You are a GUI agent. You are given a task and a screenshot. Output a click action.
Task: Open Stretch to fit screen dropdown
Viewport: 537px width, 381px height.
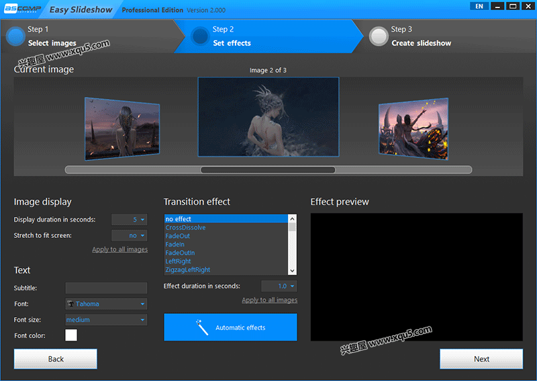pyautogui.click(x=129, y=235)
